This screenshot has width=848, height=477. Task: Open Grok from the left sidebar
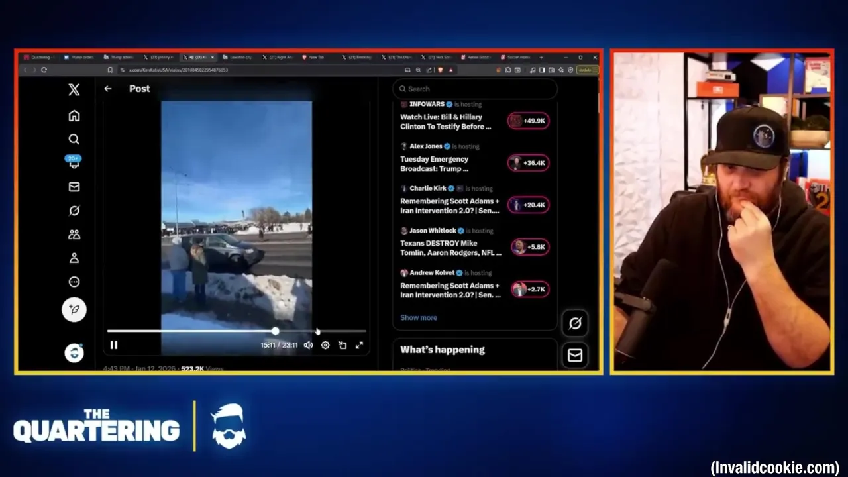click(x=74, y=211)
